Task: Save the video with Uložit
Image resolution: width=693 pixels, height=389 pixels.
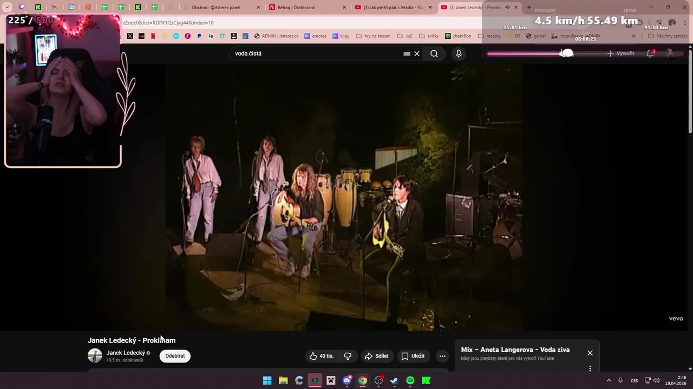Action: click(x=413, y=356)
